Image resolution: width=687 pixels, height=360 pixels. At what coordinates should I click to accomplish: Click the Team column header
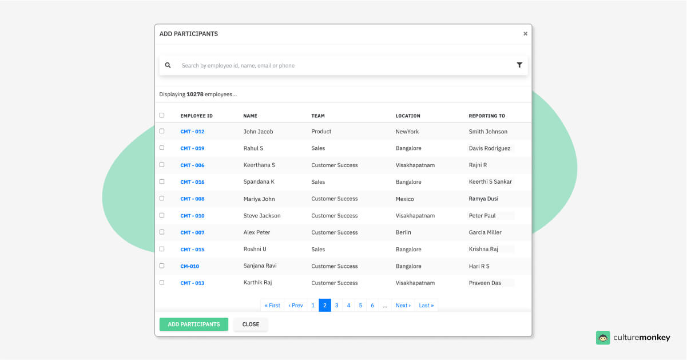click(318, 116)
